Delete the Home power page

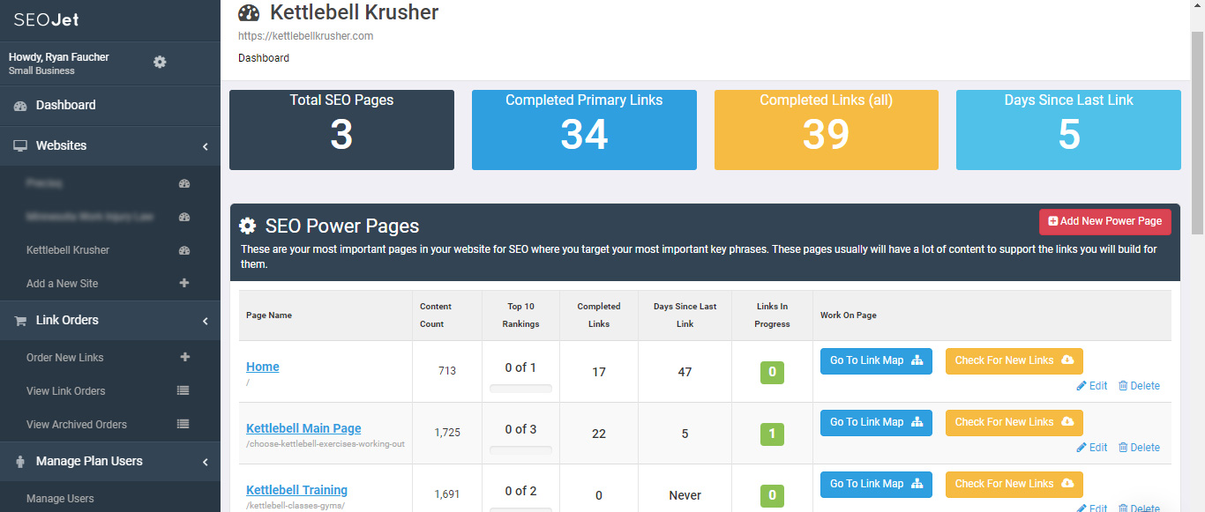(x=1139, y=386)
